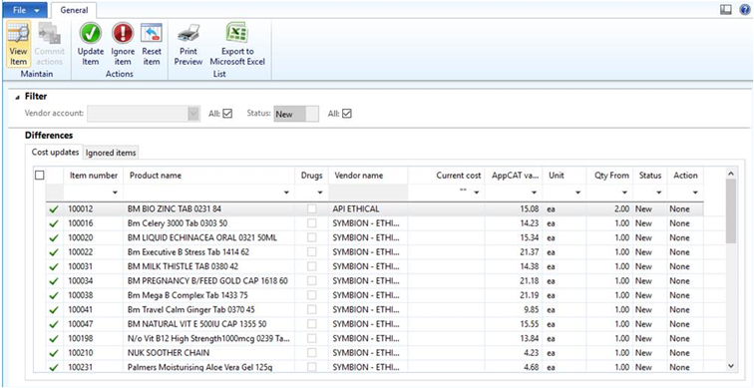The height and width of the screenshot is (388, 754).
Task: Click the view layout icon near help
Action: coord(726,10)
